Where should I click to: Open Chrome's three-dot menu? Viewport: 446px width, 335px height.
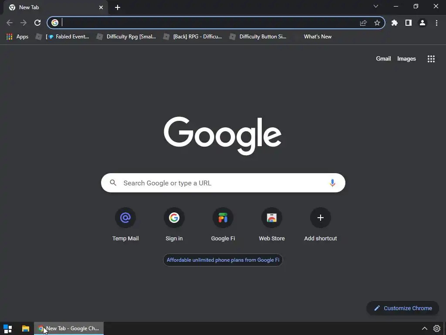(436, 23)
